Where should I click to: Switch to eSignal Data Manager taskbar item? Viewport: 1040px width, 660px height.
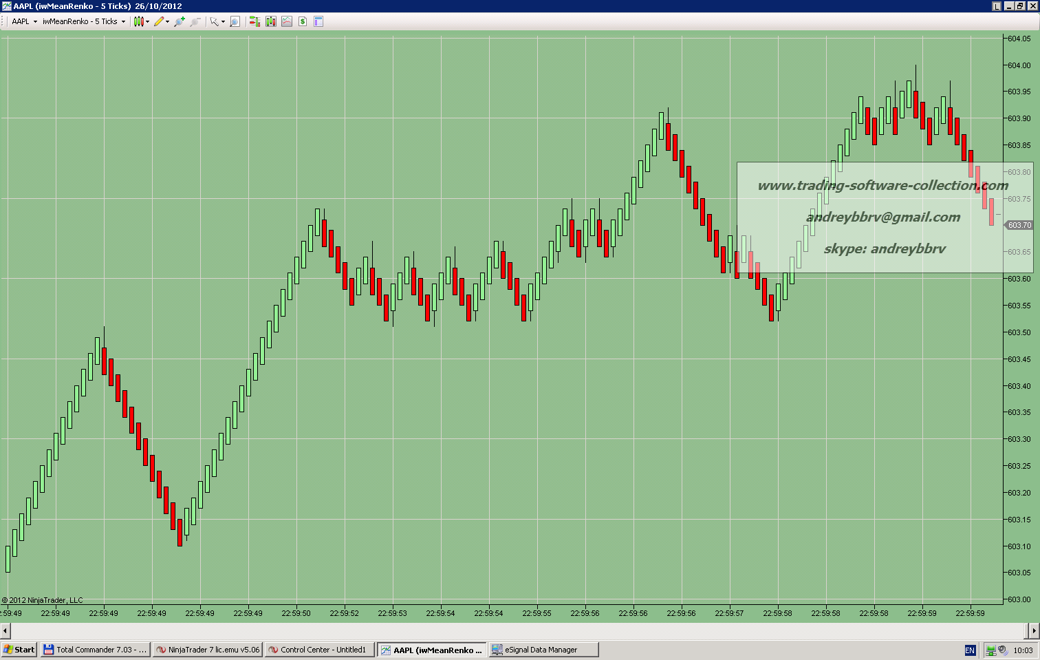(x=543, y=650)
